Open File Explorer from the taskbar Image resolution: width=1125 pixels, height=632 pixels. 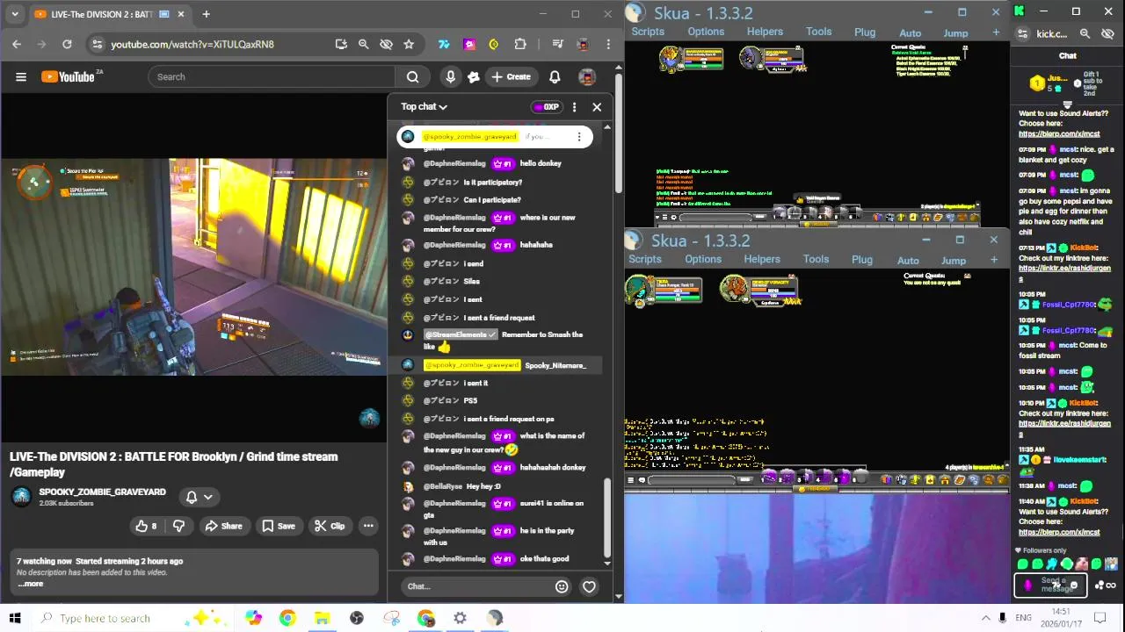tap(322, 618)
